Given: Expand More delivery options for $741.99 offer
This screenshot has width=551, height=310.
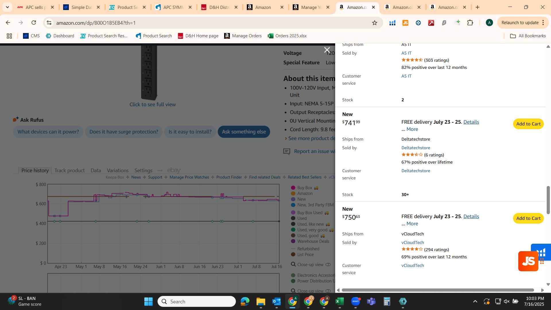Looking at the screenshot, I should tap(412, 129).
